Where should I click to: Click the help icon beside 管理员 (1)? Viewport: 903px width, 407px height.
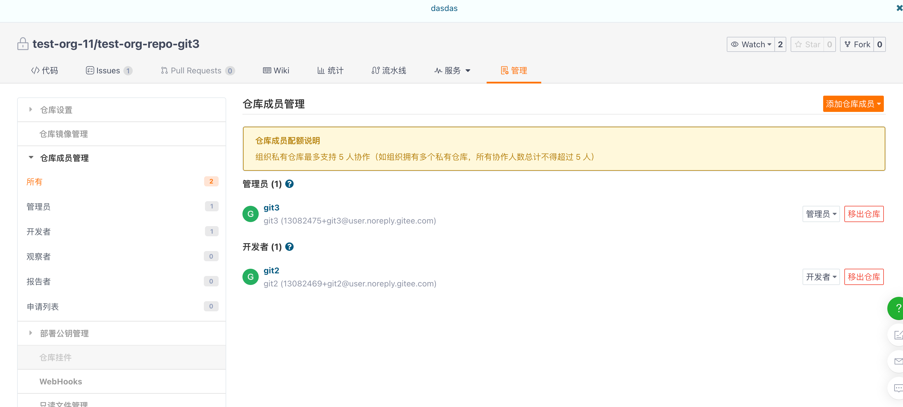pyautogui.click(x=289, y=184)
